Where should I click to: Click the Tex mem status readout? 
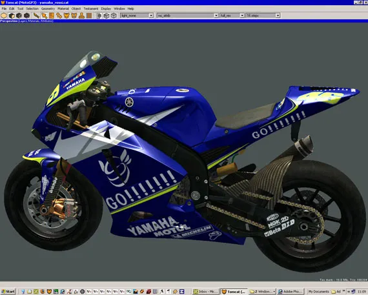pyautogui.click(x=343, y=280)
